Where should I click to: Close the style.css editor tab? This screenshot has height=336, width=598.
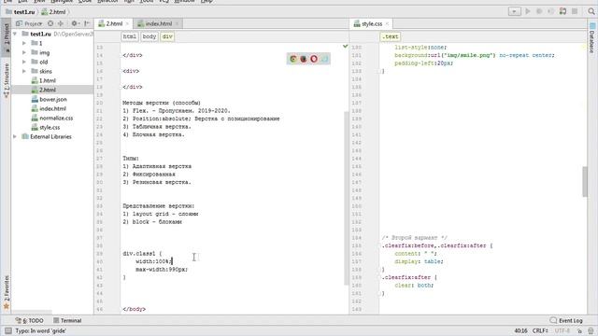tap(387, 23)
